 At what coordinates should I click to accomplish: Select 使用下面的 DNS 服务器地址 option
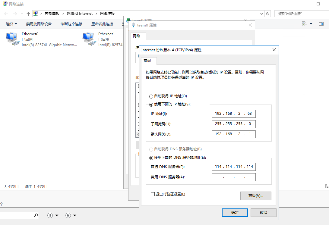tap(151, 158)
